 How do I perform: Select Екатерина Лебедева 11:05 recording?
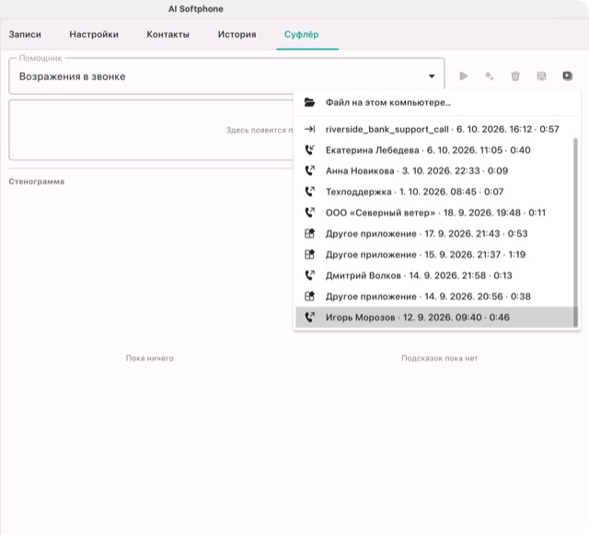[434, 150]
